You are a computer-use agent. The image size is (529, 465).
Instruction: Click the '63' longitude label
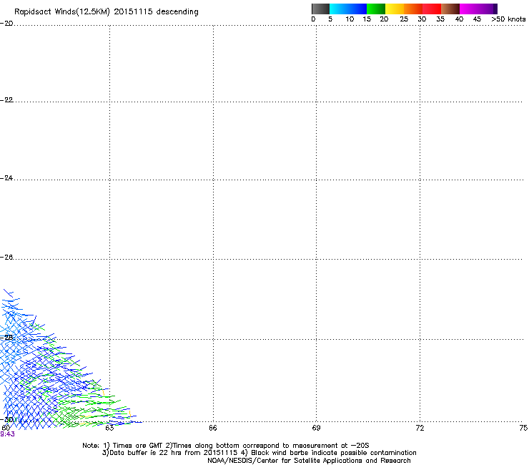click(109, 429)
